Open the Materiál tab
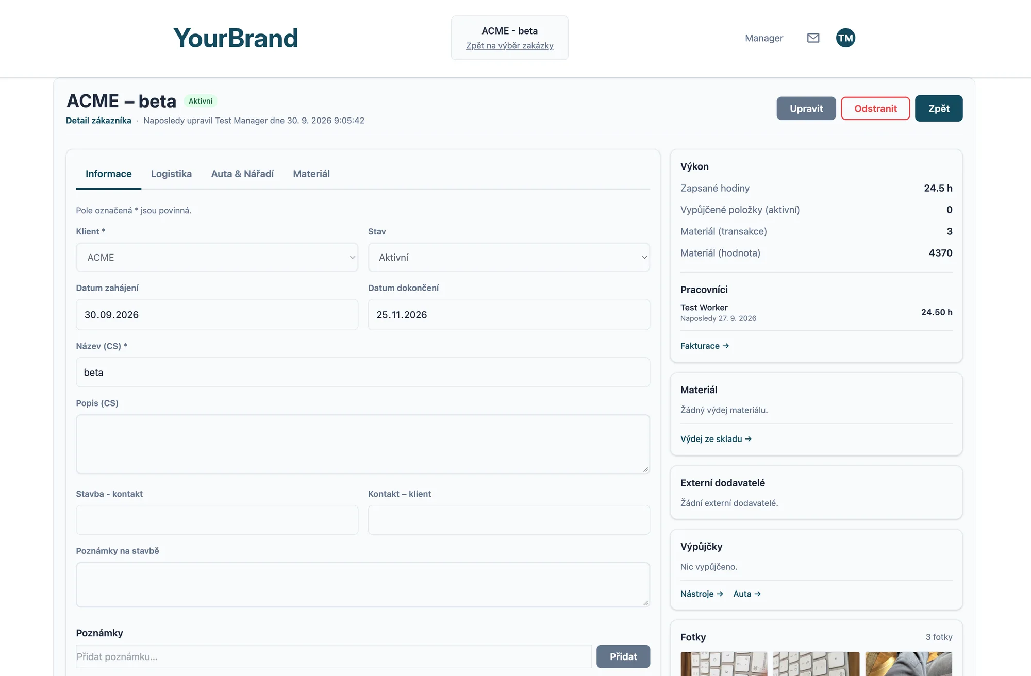Image resolution: width=1031 pixels, height=676 pixels. coord(311,174)
